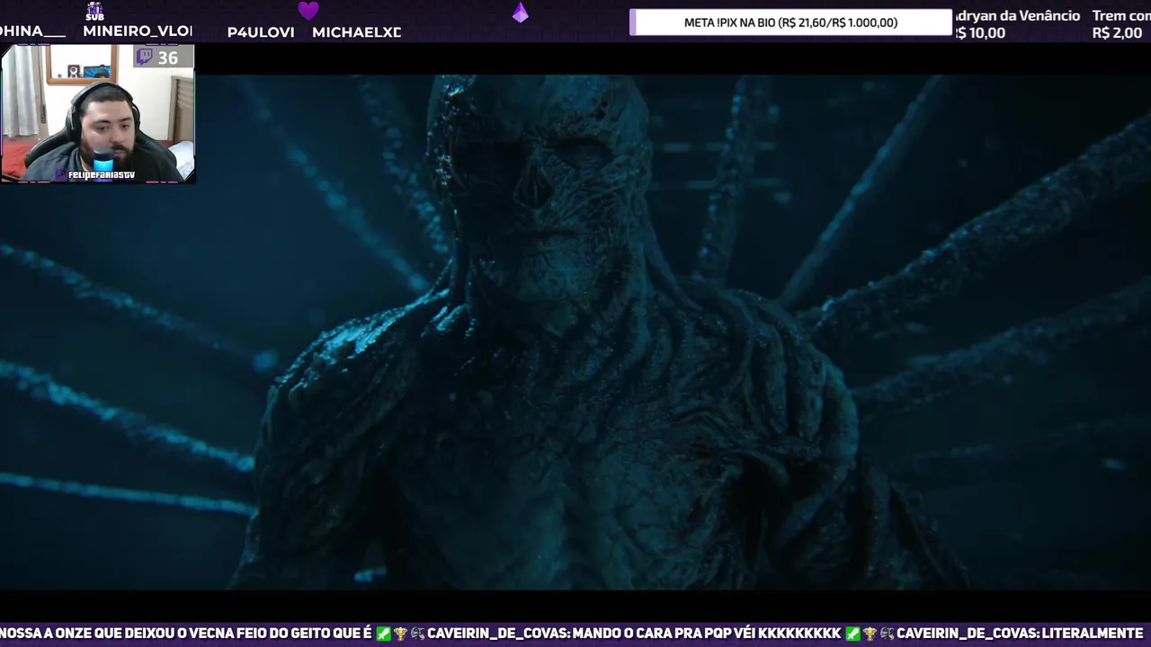Click the headset badge before LITERALMENTE message
1151x647 pixels.
(887, 634)
